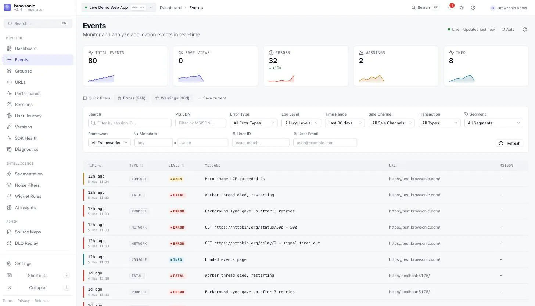Click the Segment tag icon

466,114
